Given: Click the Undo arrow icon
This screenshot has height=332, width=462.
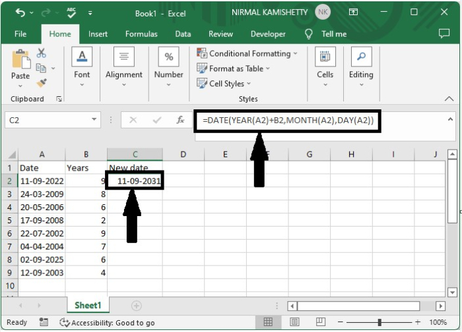Looking at the screenshot, I should (20, 13).
